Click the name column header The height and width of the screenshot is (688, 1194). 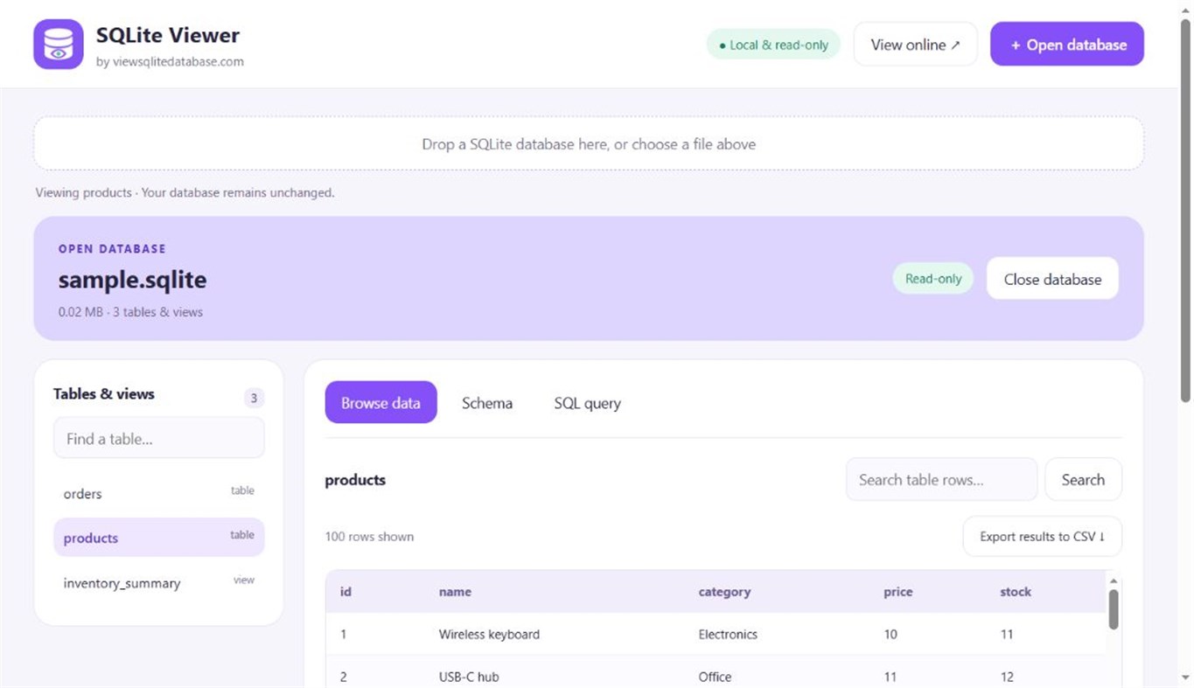(455, 592)
